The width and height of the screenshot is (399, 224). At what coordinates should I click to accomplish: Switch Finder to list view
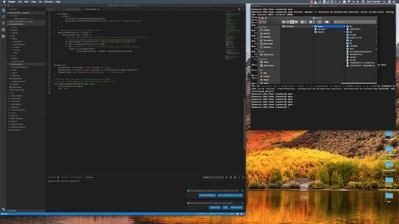pyautogui.click(x=287, y=22)
